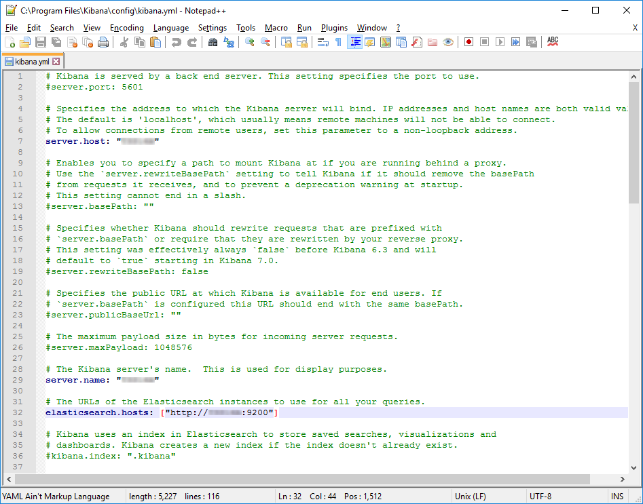
Task: Close the kibana.yml tab
Action: 56,62
